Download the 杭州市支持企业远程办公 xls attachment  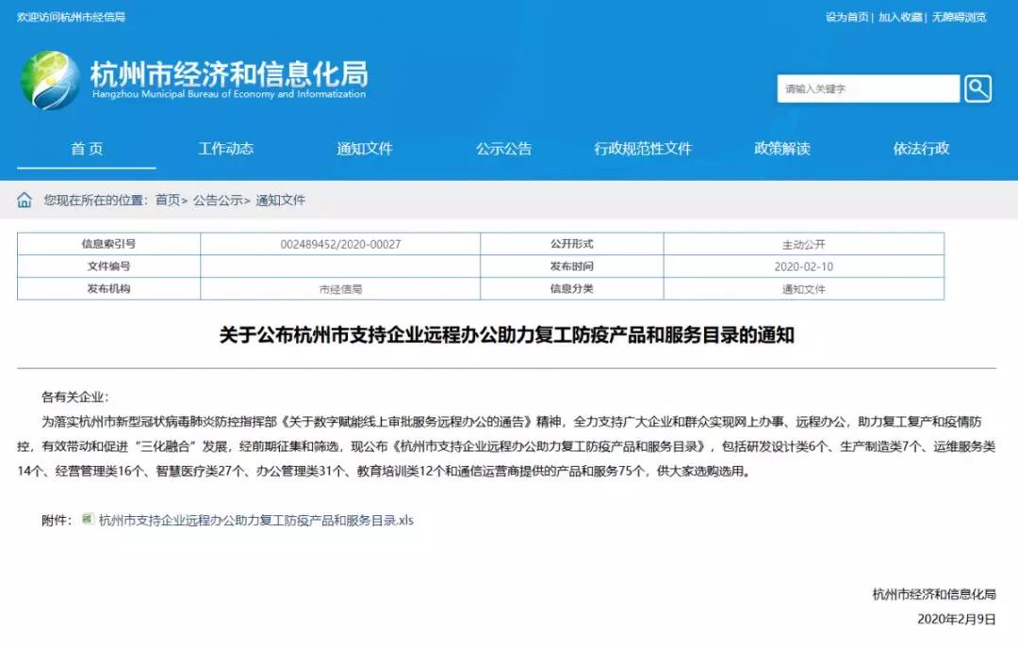click(x=256, y=520)
